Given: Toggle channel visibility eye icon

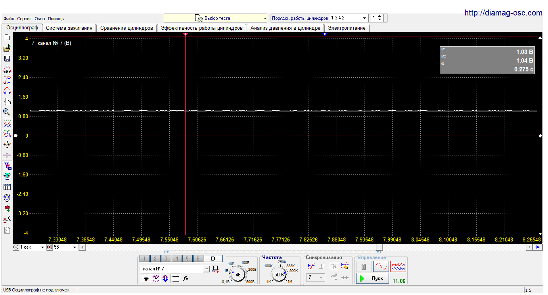Looking at the screenshot, I should tap(146, 279).
